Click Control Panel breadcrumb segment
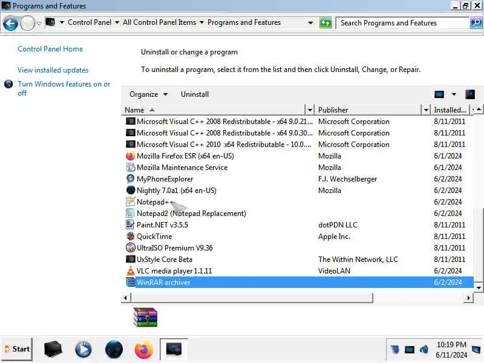 [x=90, y=22]
